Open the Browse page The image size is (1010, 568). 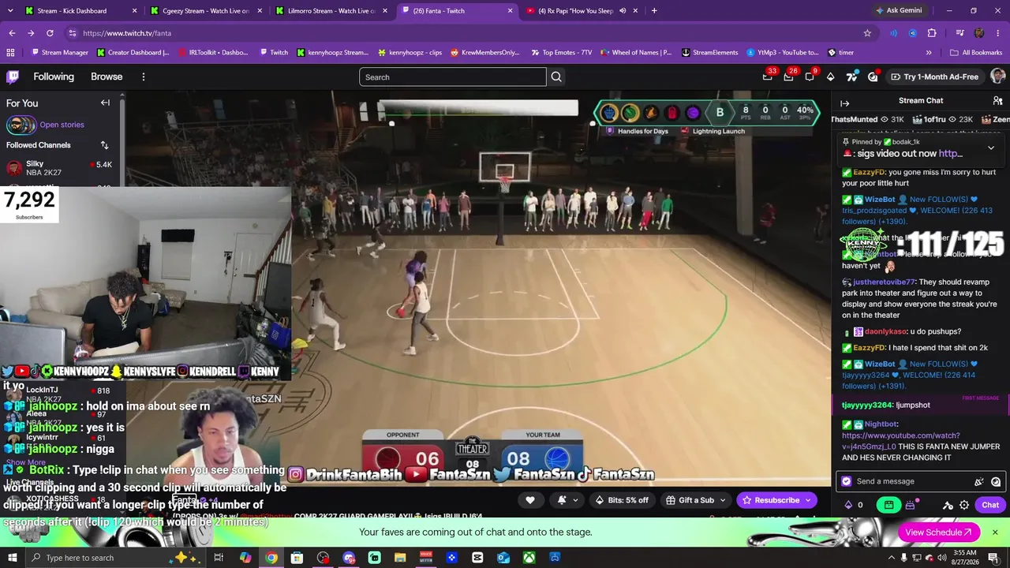(107, 77)
